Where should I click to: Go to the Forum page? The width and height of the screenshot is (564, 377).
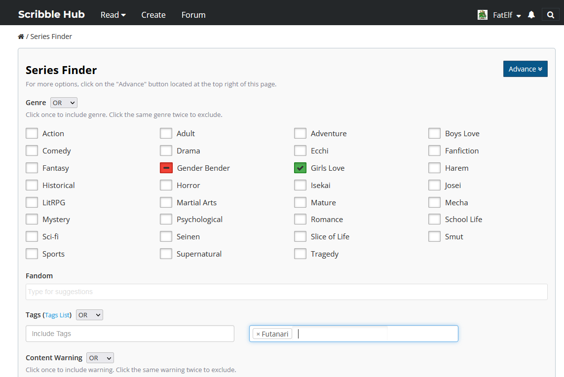193,15
